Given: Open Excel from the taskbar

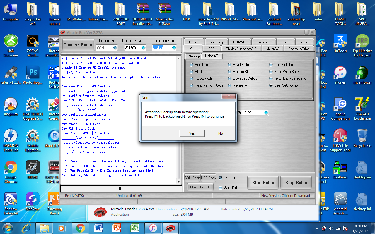Looking at the screenshot, I should click(x=134, y=228).
